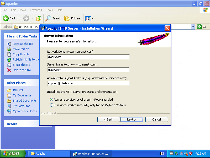Click the Administrator's Email Address field
The image size is (210, 158).
coord(88,83)
